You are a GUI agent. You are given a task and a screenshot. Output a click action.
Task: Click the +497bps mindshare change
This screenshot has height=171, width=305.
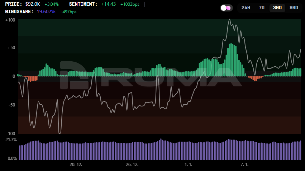(68, 12)
